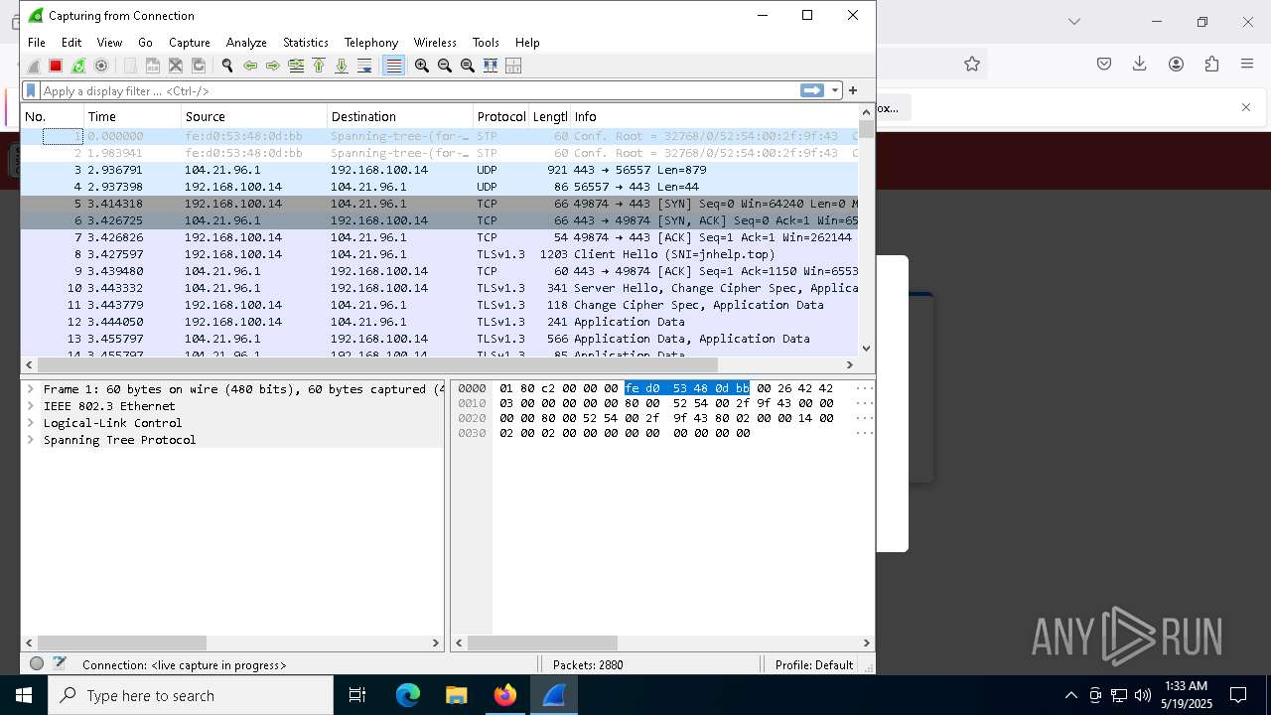
Task: Open the Statistics menu
Action: tap(306, 43)
